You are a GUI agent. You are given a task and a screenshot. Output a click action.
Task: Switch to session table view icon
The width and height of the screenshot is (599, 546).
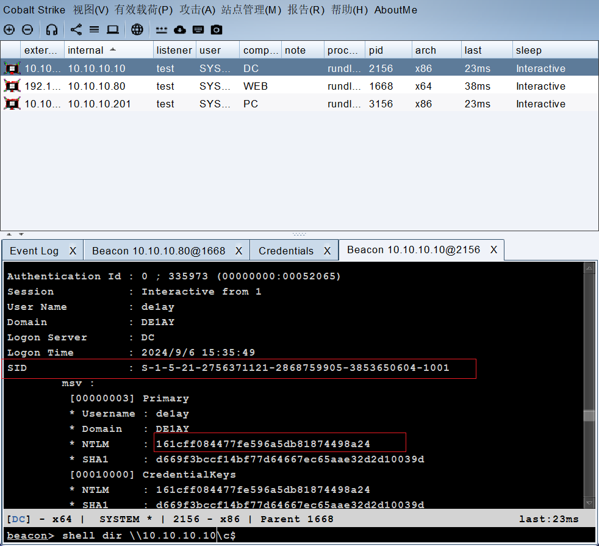tap(95, 29)
